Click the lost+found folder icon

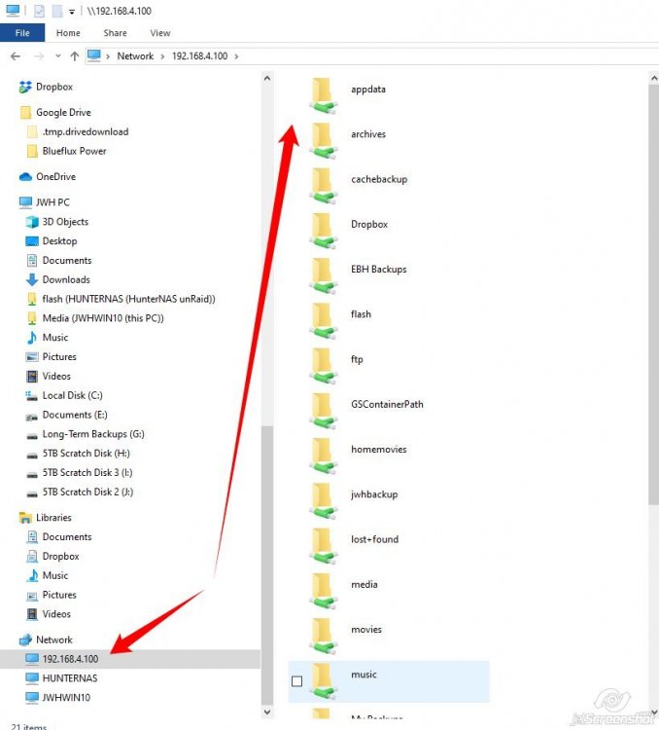coord(323,546)
